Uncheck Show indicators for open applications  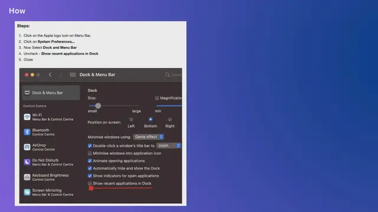click(90, 175)
